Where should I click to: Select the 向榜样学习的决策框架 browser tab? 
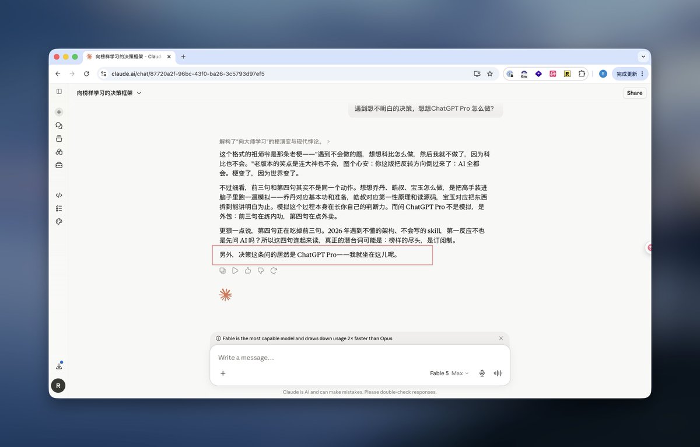click(128, 57)
